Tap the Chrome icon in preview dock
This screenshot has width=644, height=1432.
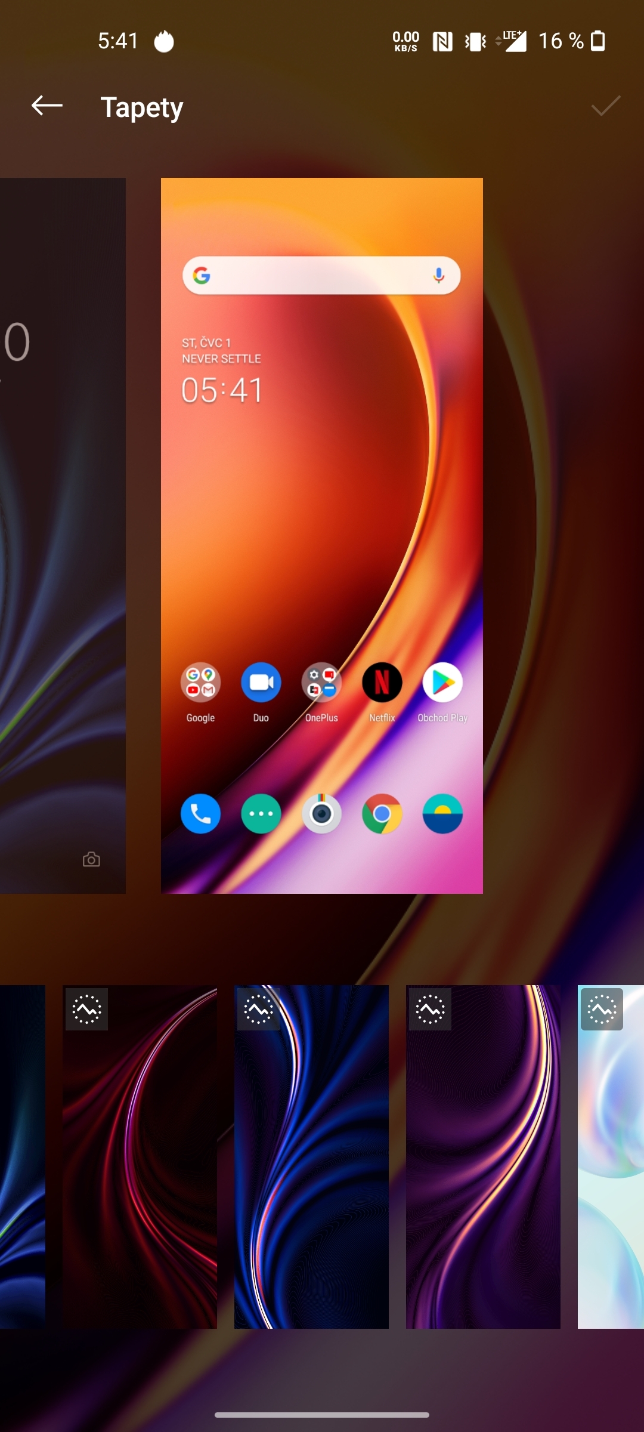click(382, 814)
